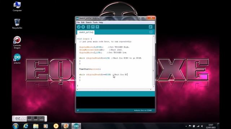Click the horizontal scroll left arrow
Viewport: 231px width, 129px height.
click(78, 89)
